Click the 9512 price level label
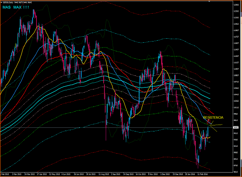 coord(236,133)
